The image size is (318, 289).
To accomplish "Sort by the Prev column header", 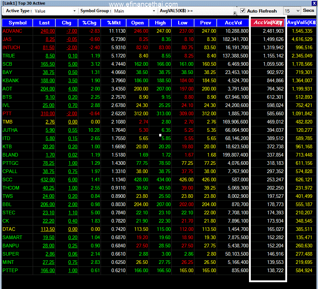I will coord(206,23).
